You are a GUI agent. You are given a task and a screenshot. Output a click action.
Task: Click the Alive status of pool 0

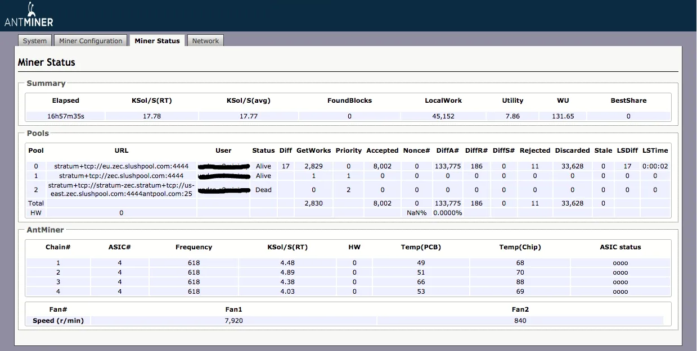click(x=263, y=166)
